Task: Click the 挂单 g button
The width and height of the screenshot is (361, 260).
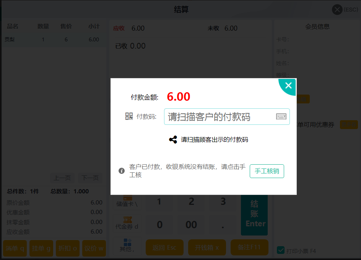Action: click(41, 248)
